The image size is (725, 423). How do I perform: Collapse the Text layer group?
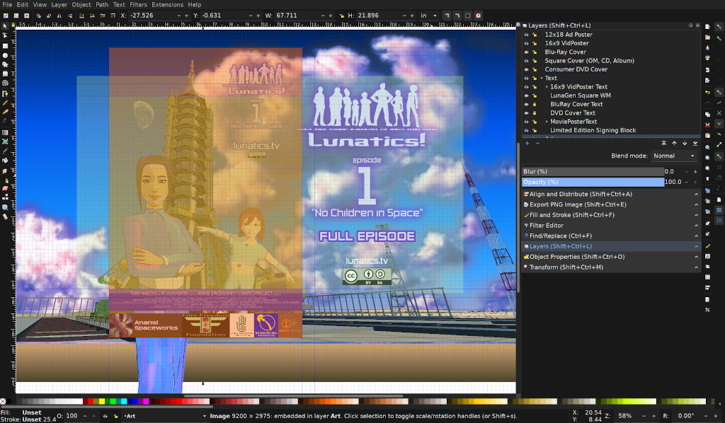541,79
